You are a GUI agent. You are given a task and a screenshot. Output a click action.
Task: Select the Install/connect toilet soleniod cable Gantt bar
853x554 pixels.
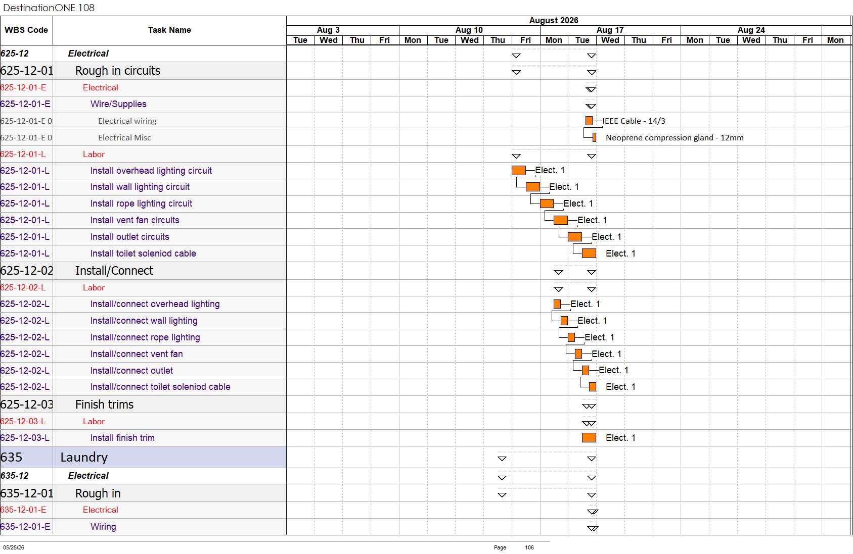pos(593,387)
